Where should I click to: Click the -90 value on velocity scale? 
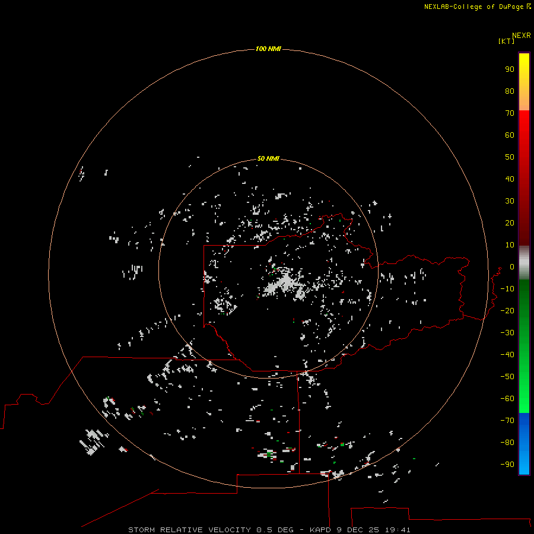point(507,464)
